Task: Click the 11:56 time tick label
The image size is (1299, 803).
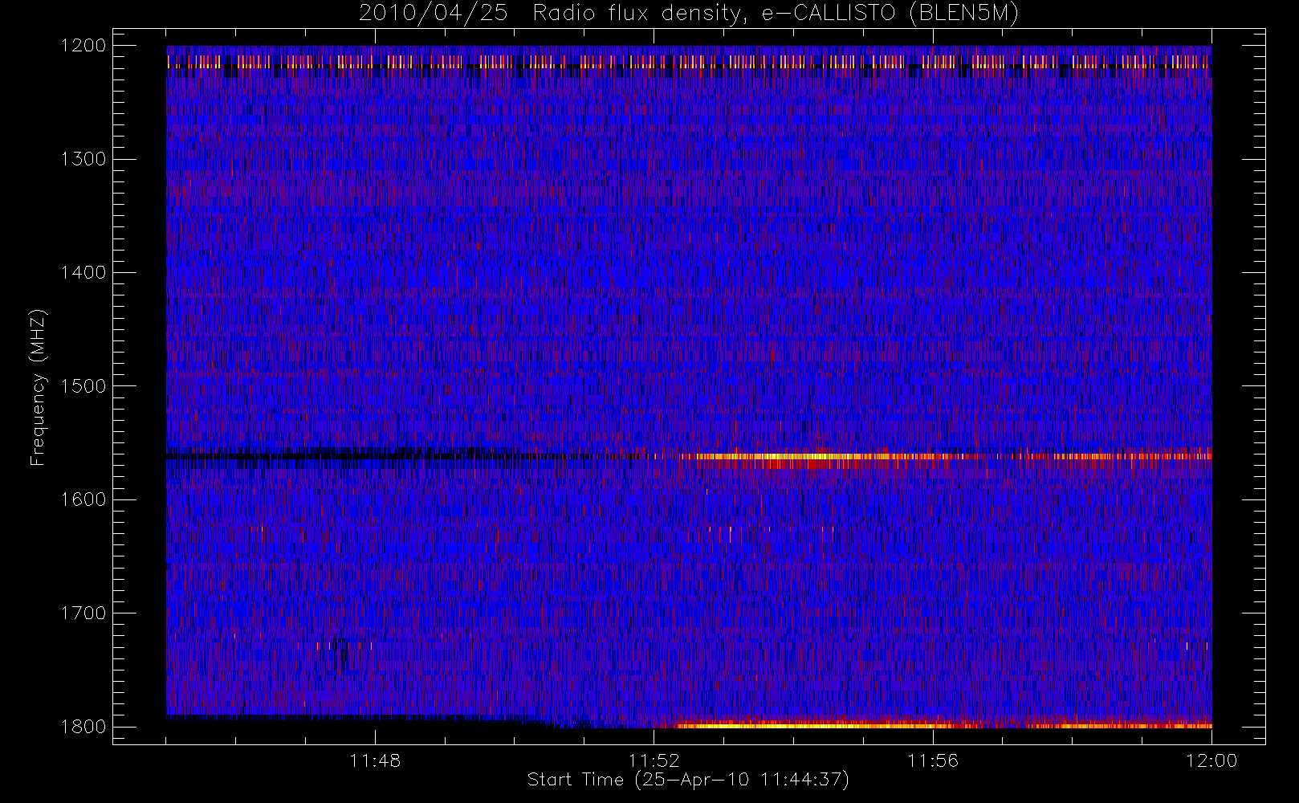Action: [932, 760]
